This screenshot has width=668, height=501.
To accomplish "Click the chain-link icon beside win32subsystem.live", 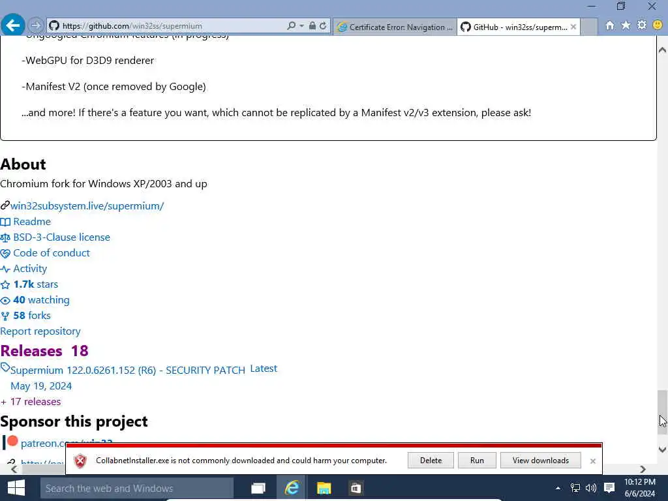I will [5, 205].
